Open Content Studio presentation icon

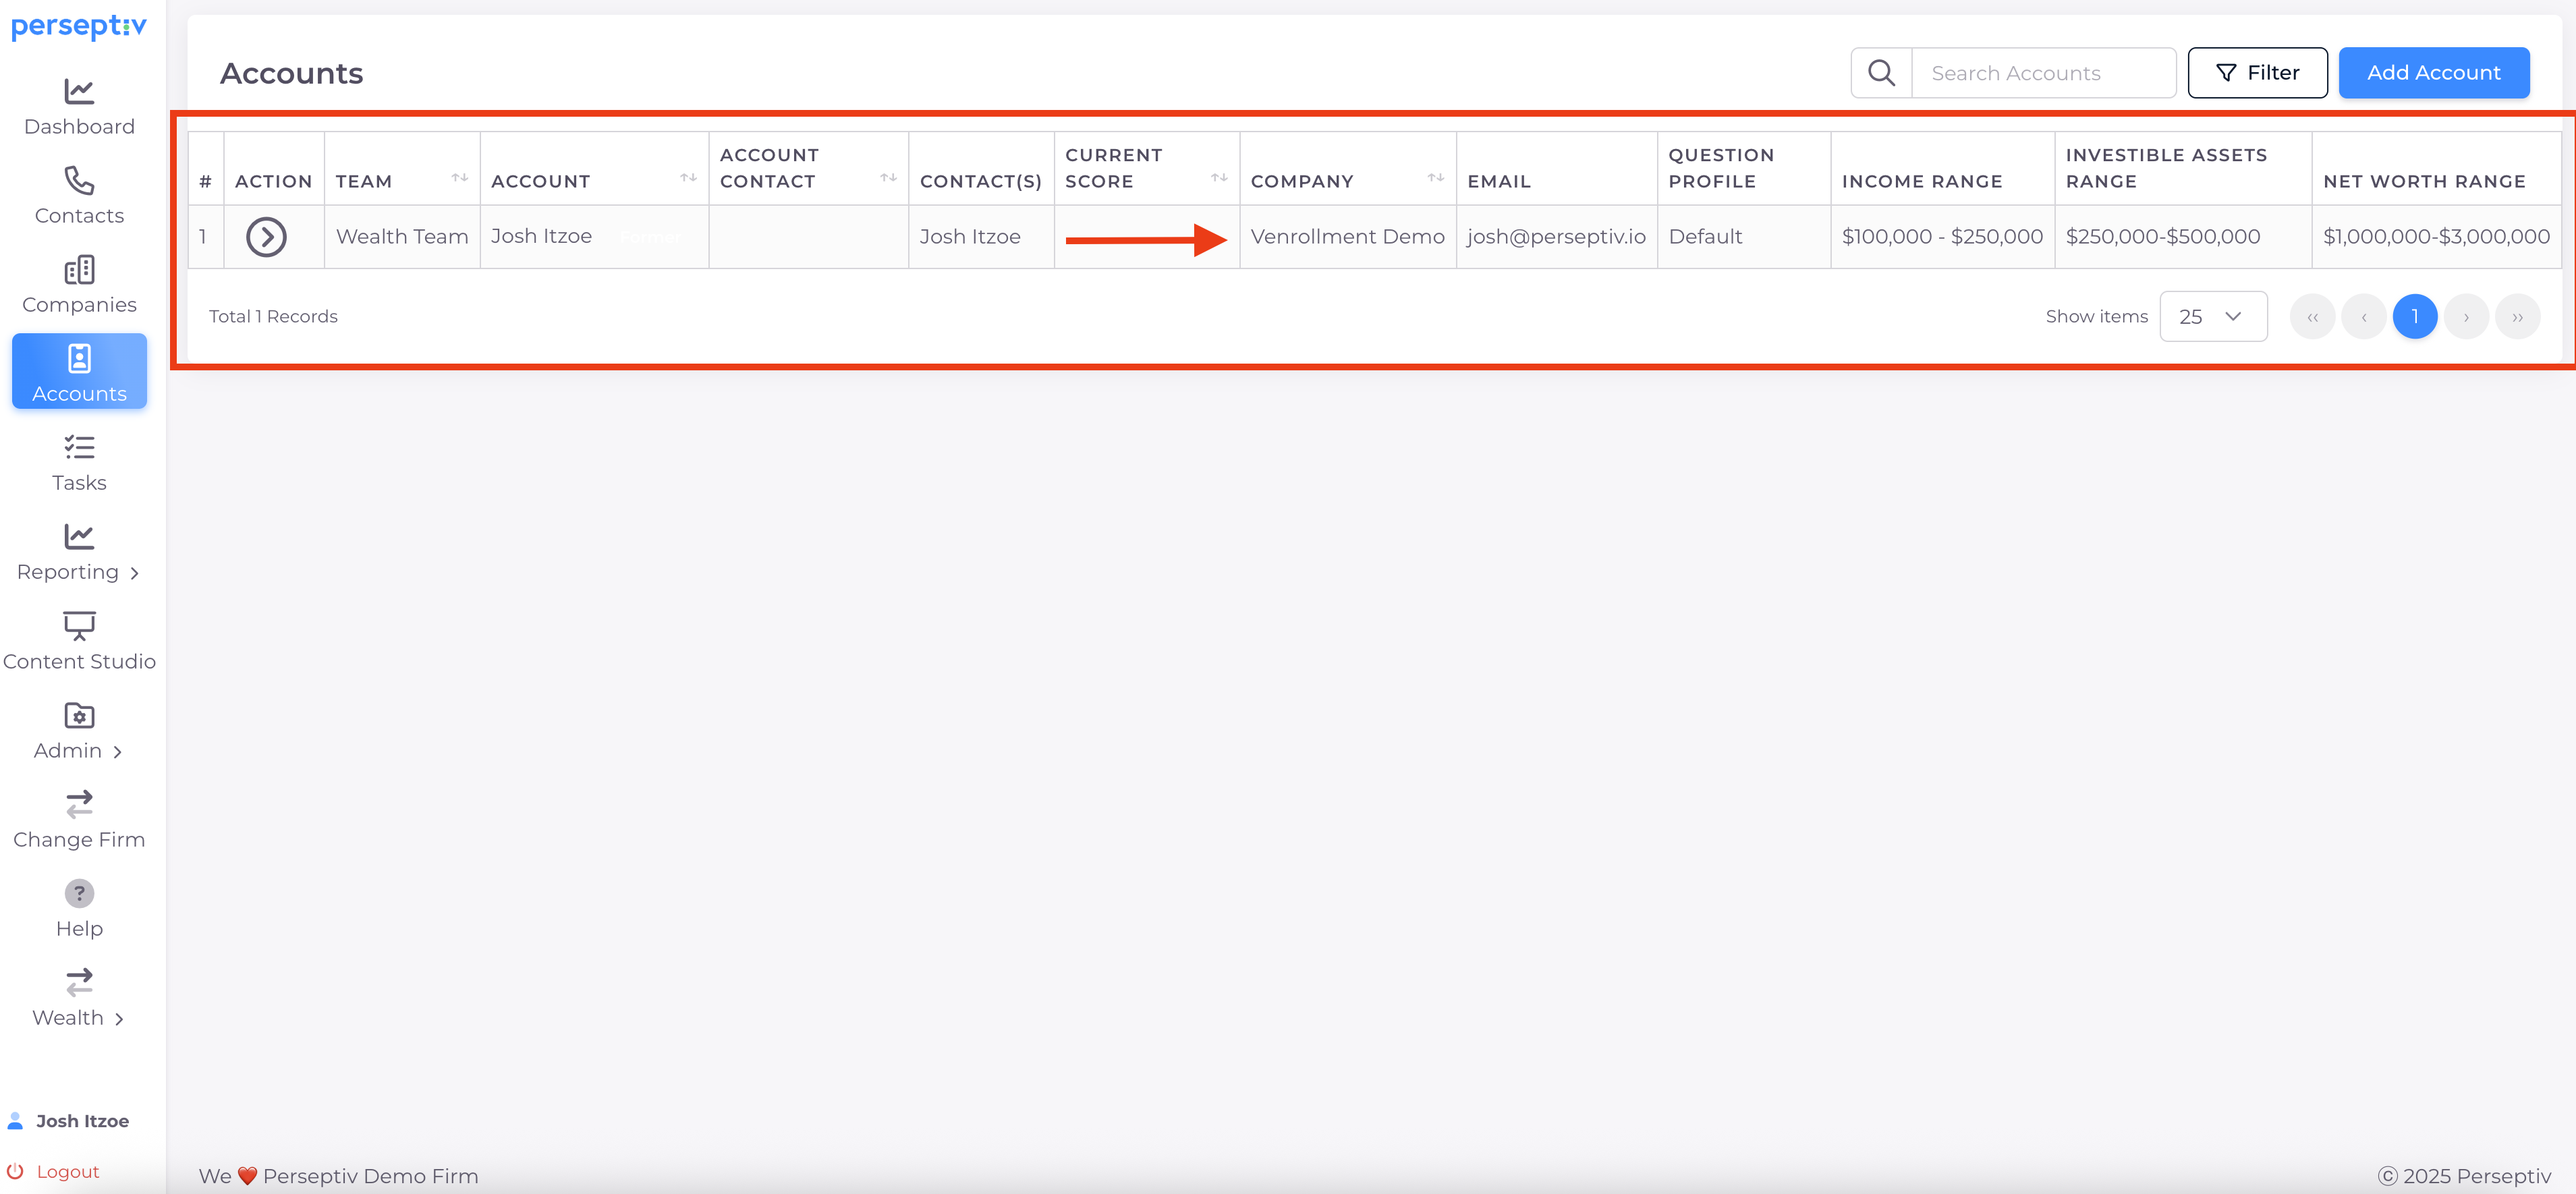(79, 626)
